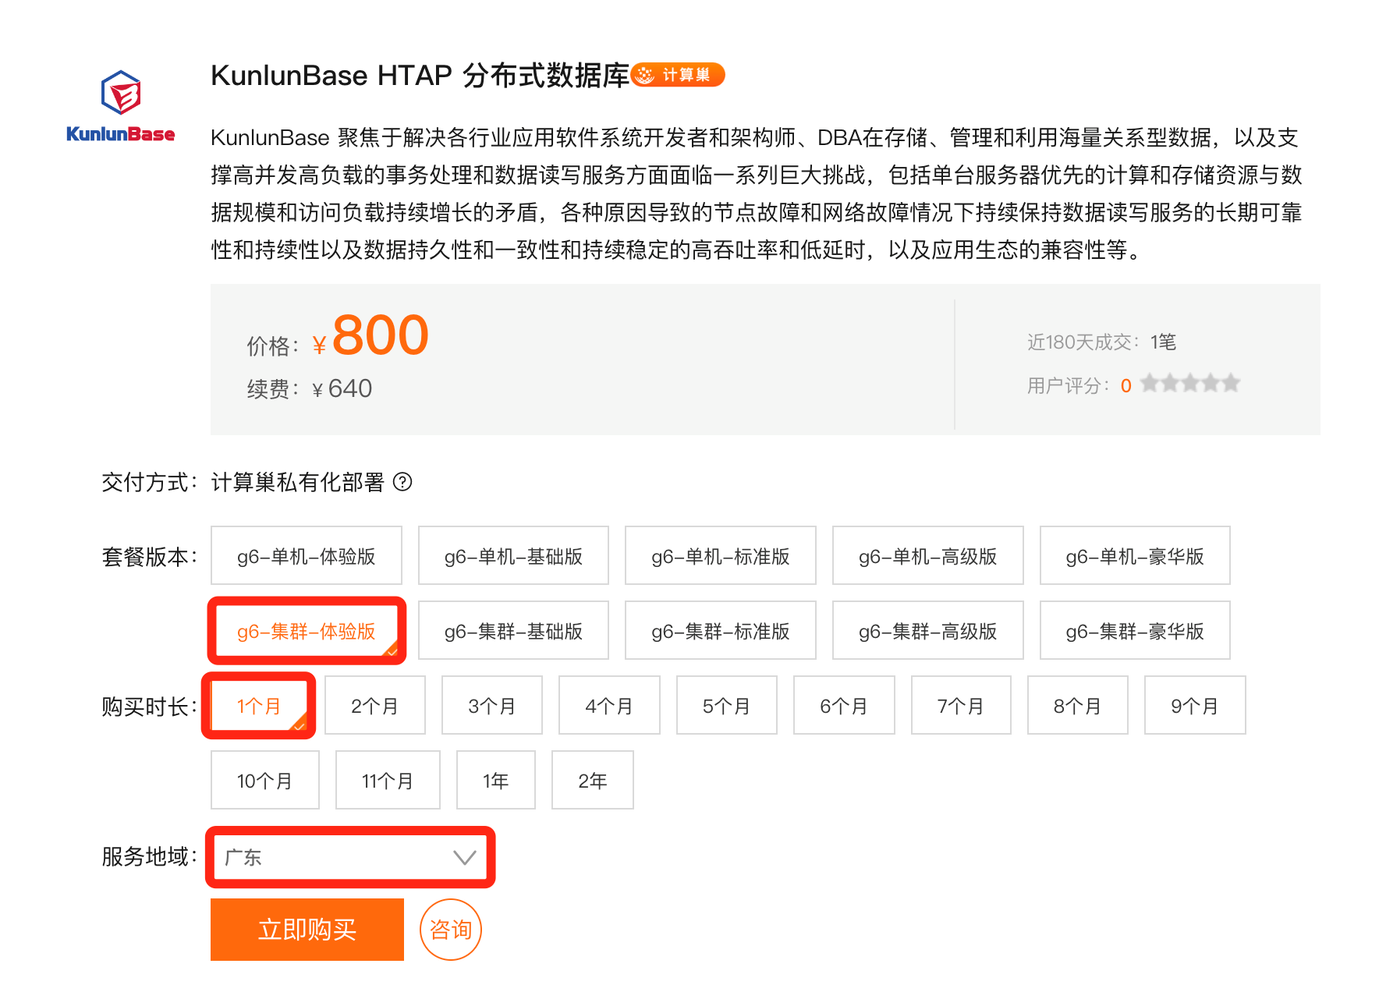The height and width of the screenshot is (992, 1379).
Task: Click the 咨询 round button
Action: pos(451,930)
